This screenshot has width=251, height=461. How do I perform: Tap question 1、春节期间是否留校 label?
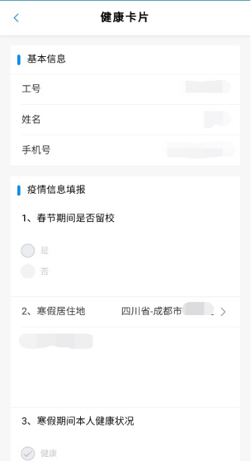click(x=68, y=218)
